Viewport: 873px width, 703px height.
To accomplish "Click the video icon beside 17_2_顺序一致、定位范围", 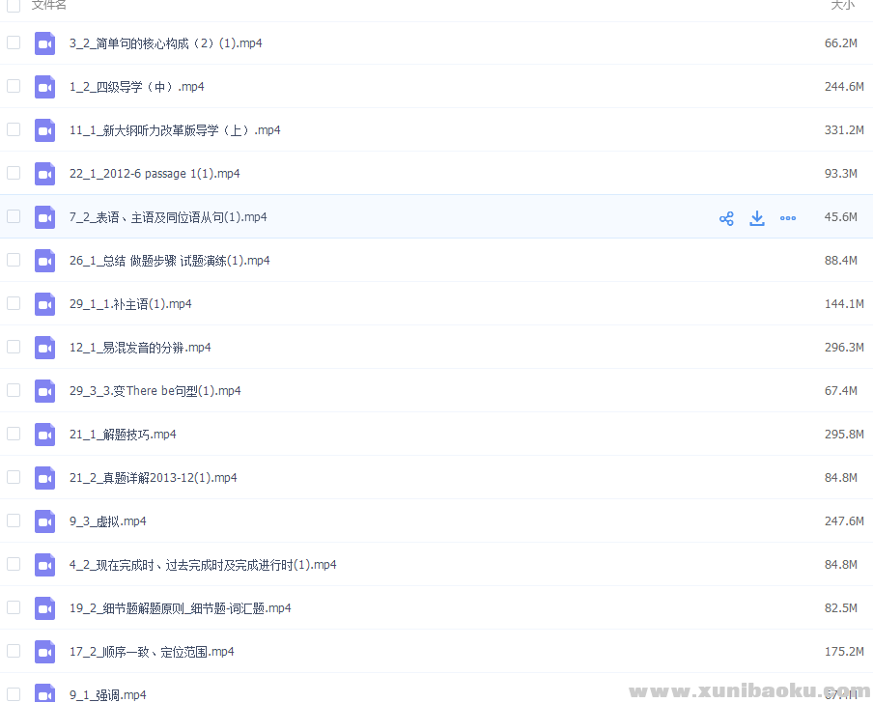I will [44, 652].
